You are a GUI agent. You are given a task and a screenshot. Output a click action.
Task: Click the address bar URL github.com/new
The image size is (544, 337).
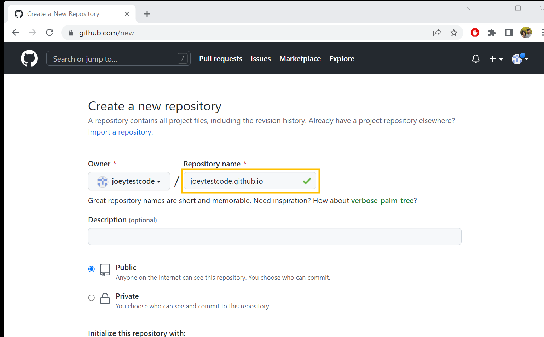[106, 33]
